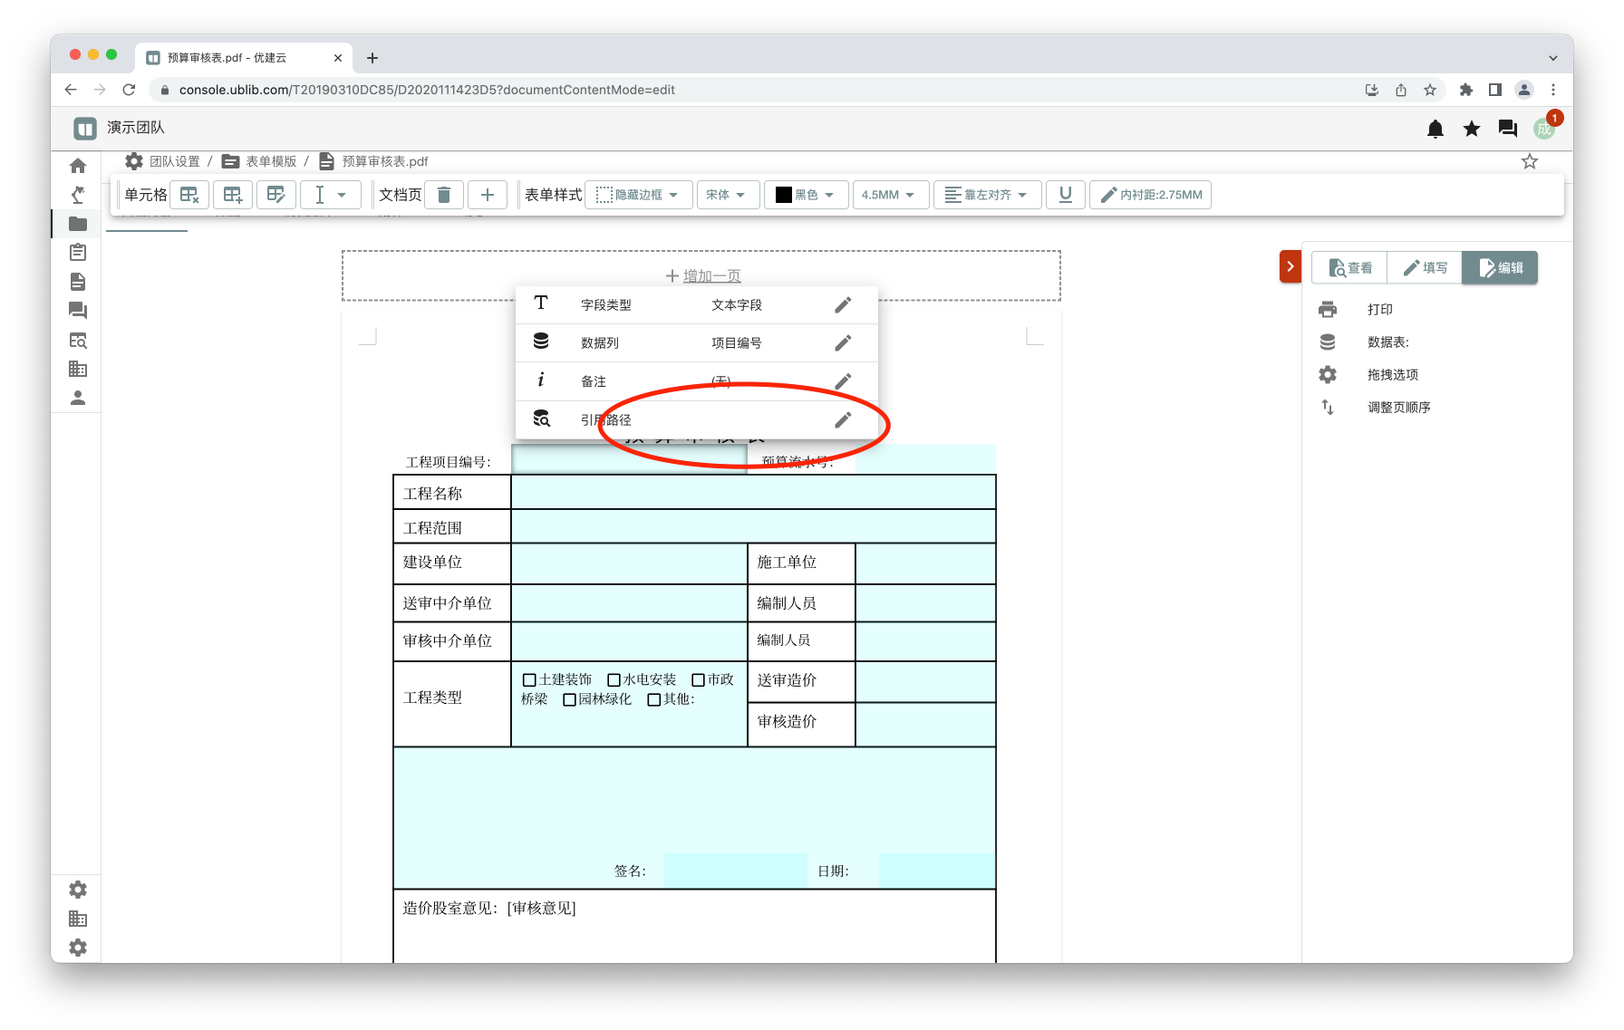Open the chat messages icon in header
Screen dimensions: 1624x1030
click(1507, 129)
